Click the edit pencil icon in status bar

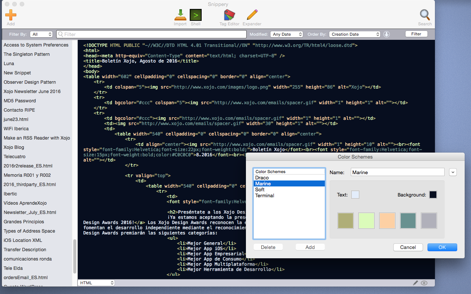pyautogui.click(x=416, y=283)
